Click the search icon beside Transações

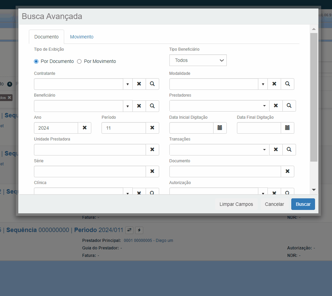289,150
